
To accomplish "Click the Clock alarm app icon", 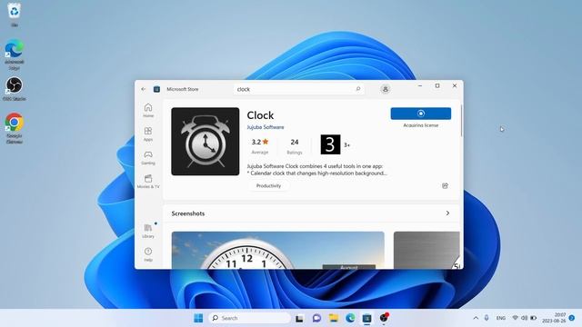I will pyautogui.click(x=206, y=142).
